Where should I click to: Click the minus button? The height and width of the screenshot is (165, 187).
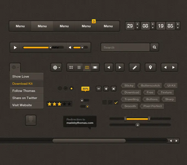(x=99, y=89)
